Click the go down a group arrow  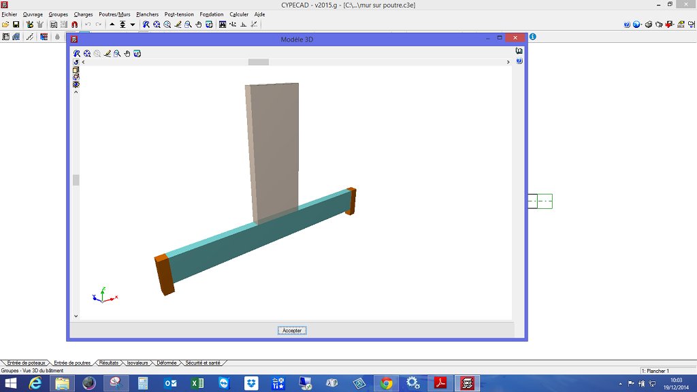pyautogui.click(x=132, y=24)
